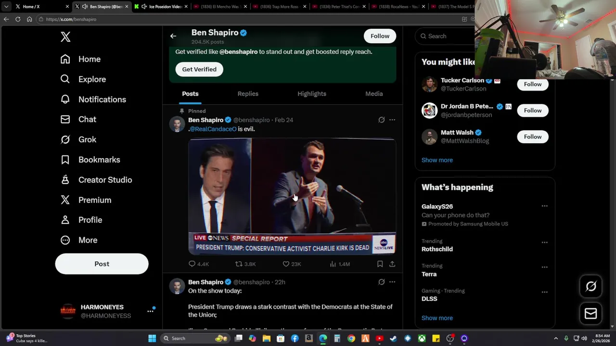Open more options on the pinned post
The height and width of the screenshot is (346, 616).
pos(392,120)
